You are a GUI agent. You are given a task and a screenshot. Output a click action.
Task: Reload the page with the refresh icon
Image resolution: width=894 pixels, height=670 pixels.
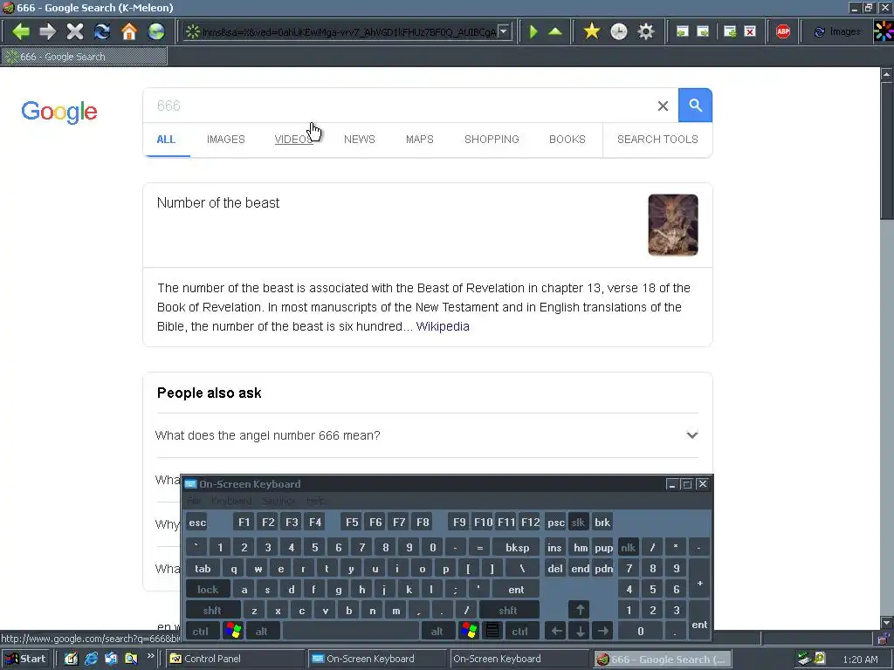pos(102,31)
